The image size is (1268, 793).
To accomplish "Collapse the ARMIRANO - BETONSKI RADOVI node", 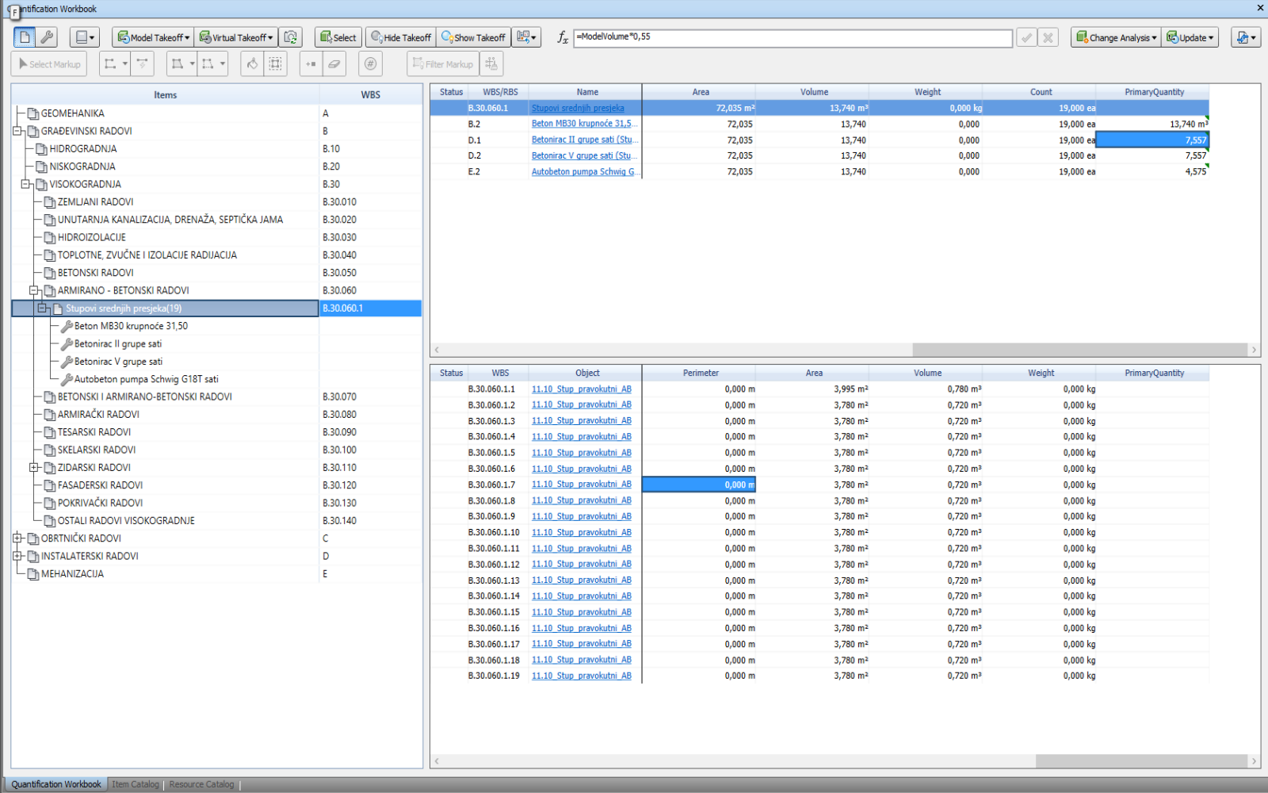I will point(34,290).
